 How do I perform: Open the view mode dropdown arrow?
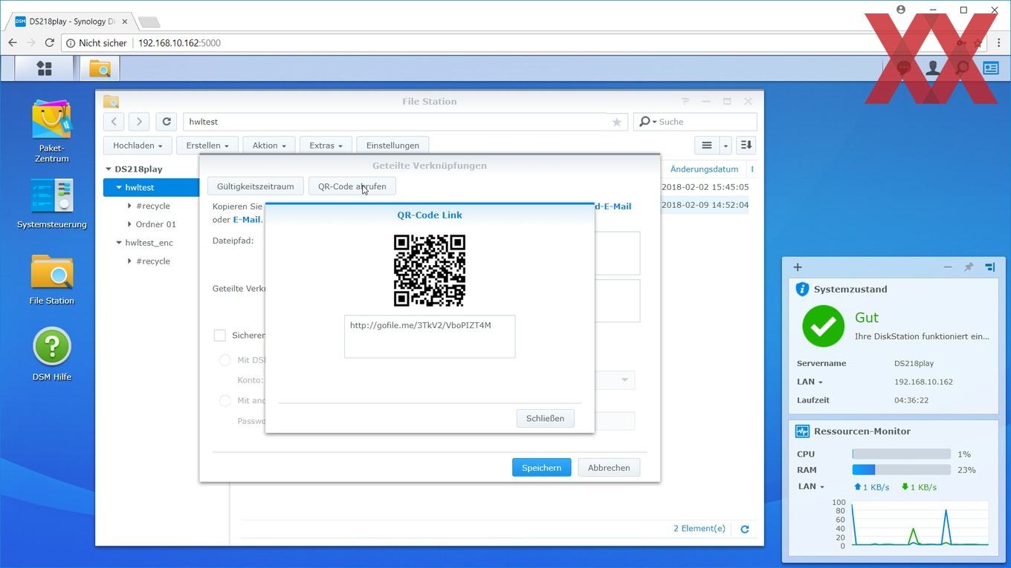[x=726, y=146]
